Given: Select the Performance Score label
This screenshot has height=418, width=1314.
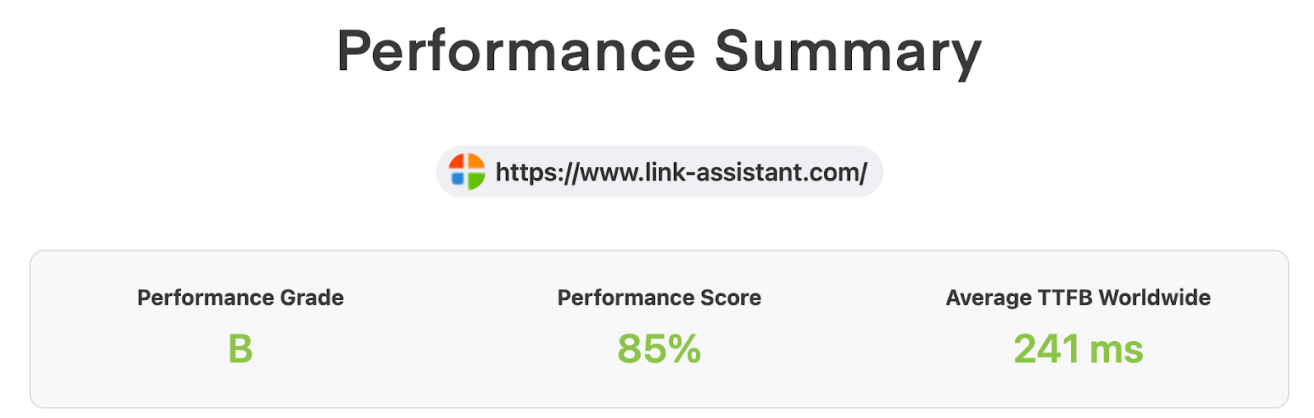Looking at the screenshot, I should pos(659,298).
